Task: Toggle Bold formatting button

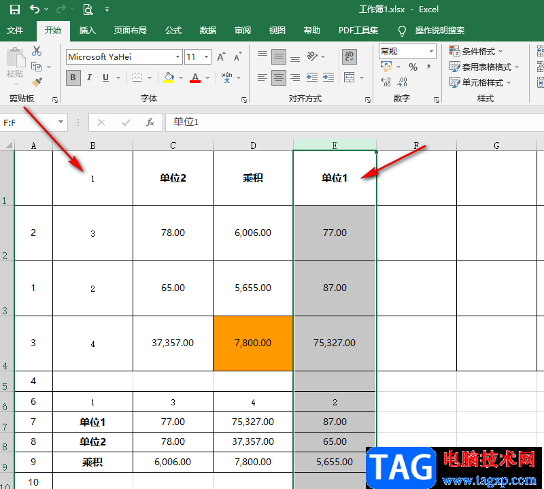Action: tap(73, 78)
